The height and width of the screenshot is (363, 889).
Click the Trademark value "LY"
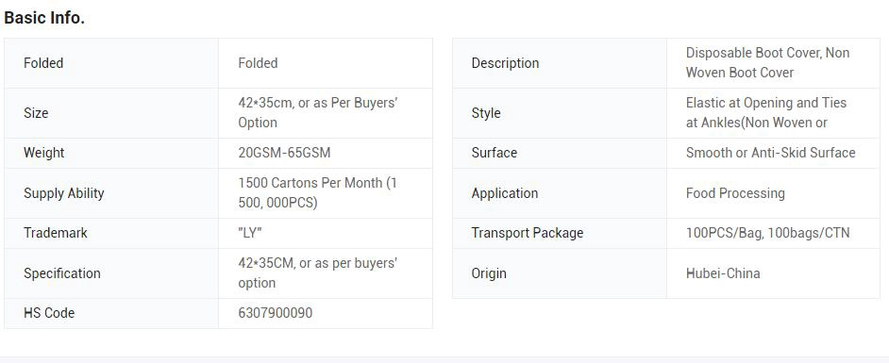pos(250,233)
